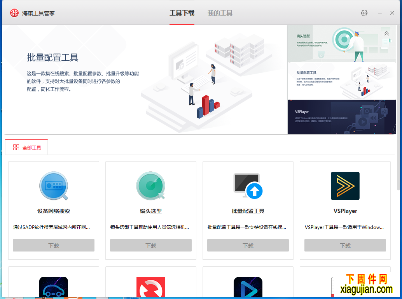Click the red circular arrow tool icon
This screenshot has width=402, height=299.
(x=151, y=287)
